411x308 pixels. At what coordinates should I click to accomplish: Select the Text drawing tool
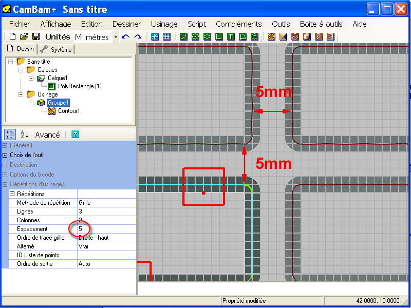point(231,36)
